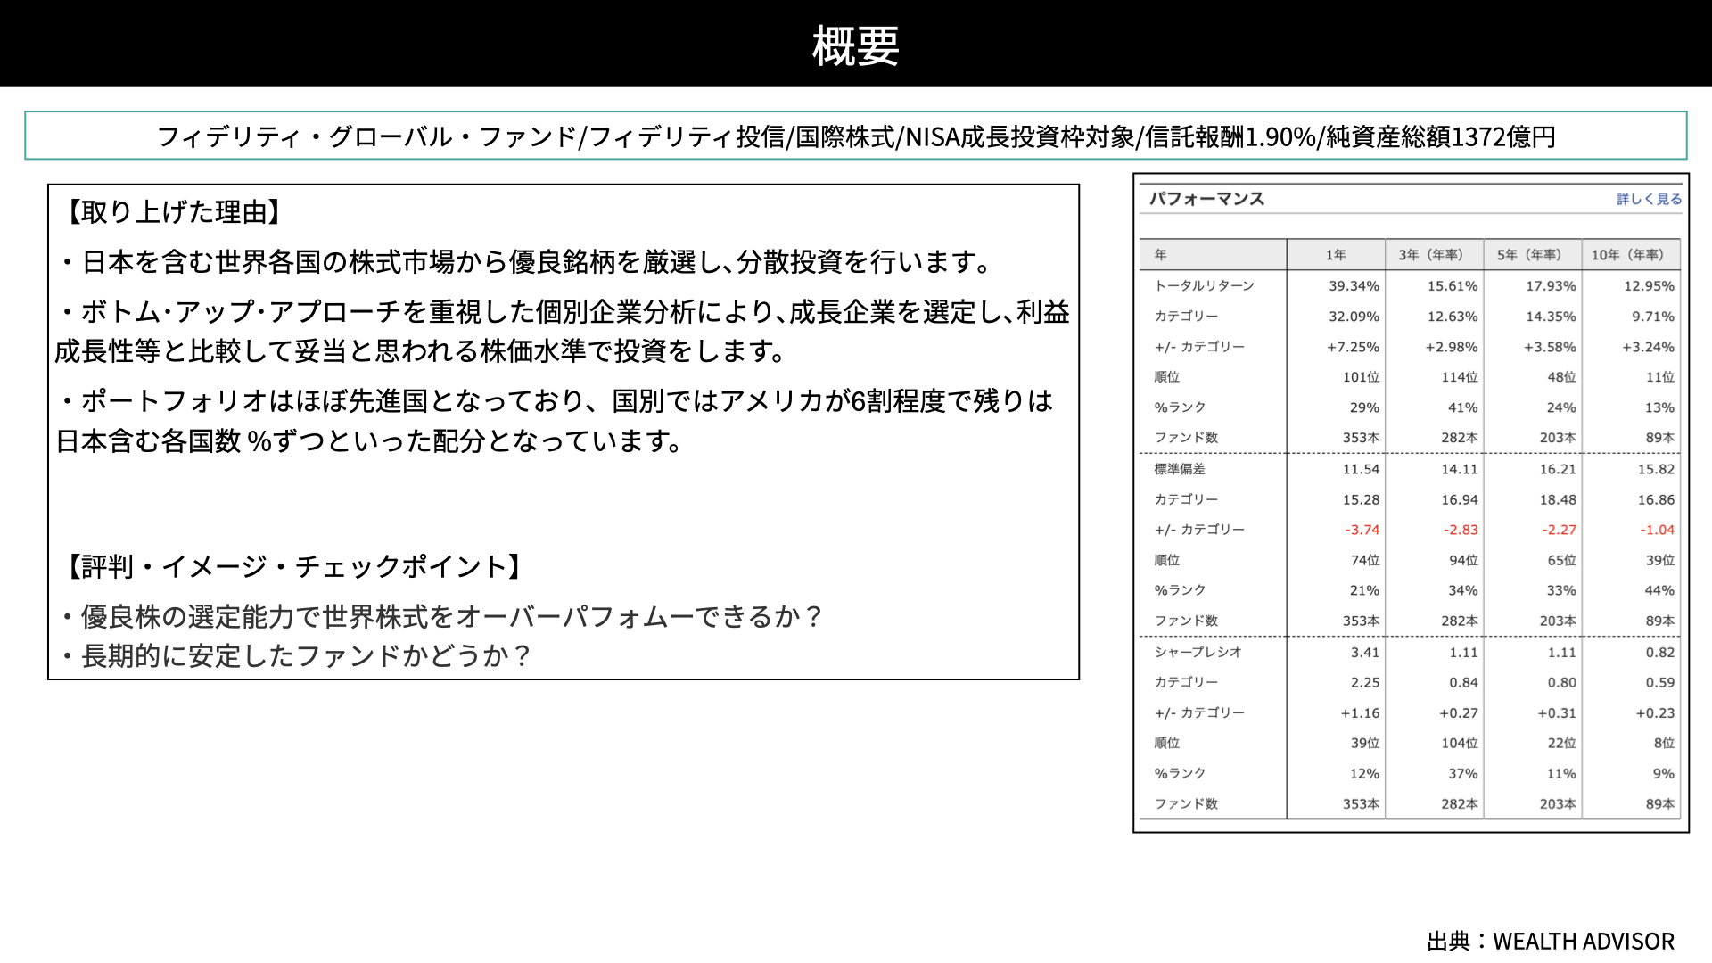The image size is (1712, 963).
Task: Click the red -2.27 value
Action: click(1559, 530)
